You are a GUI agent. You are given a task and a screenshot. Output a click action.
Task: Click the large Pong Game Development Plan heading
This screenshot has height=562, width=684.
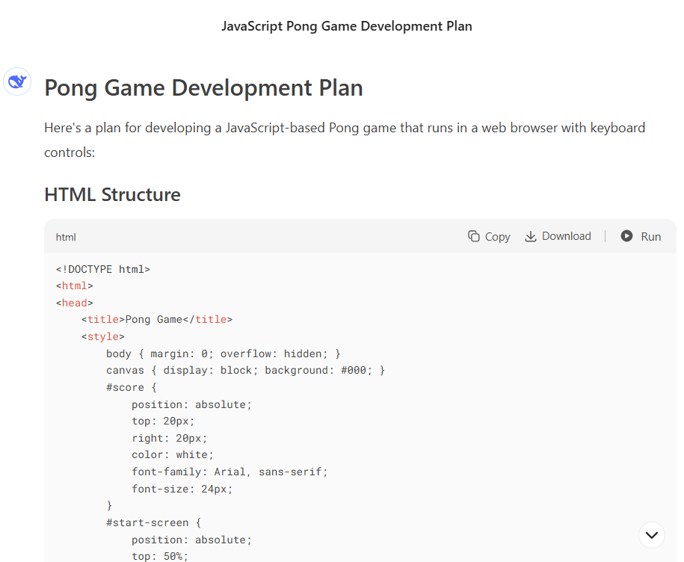(203, 88)
